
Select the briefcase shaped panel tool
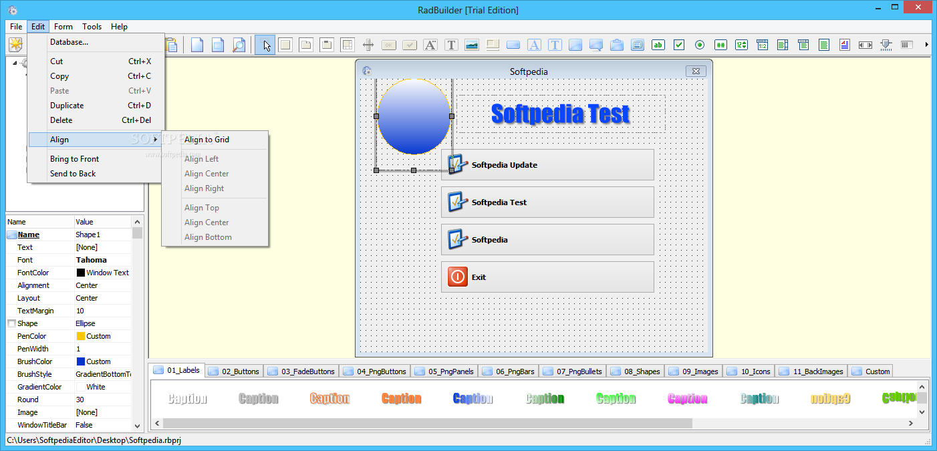click(x=617, y=45)
